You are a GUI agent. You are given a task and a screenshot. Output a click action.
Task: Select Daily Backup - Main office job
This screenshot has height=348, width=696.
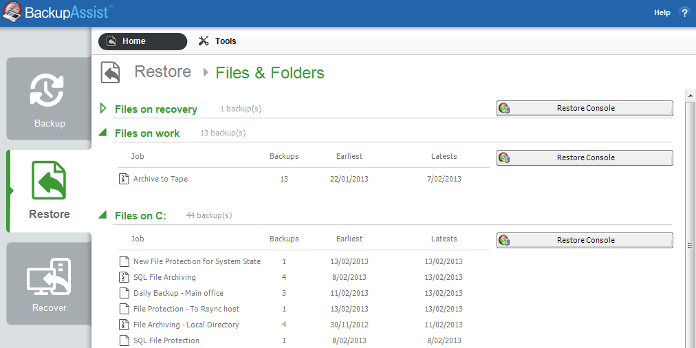[178, 293]
